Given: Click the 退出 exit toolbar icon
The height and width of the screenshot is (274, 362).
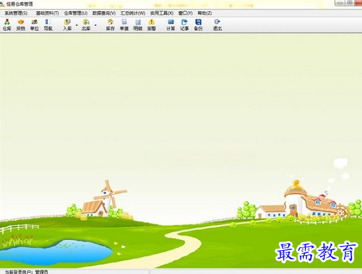Looking at the screenshot, I should click(x=217, y=25).
